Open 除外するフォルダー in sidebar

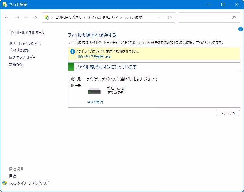(22, 57)
